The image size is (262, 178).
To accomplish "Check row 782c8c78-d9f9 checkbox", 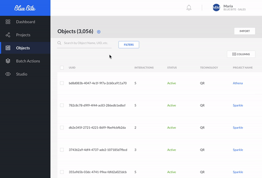I will (x=62, y=105).
